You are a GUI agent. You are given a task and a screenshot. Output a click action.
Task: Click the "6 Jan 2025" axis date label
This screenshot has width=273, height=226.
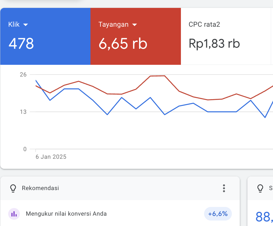[x=51, y=157]
